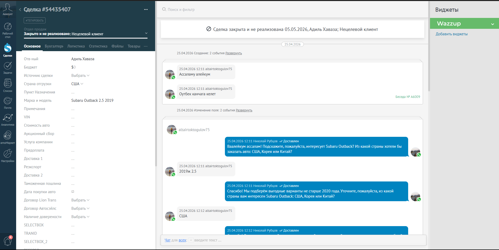Open Страна отгрузки США dropdown
The height and width of the screenshot is (250, 499).
77,84
